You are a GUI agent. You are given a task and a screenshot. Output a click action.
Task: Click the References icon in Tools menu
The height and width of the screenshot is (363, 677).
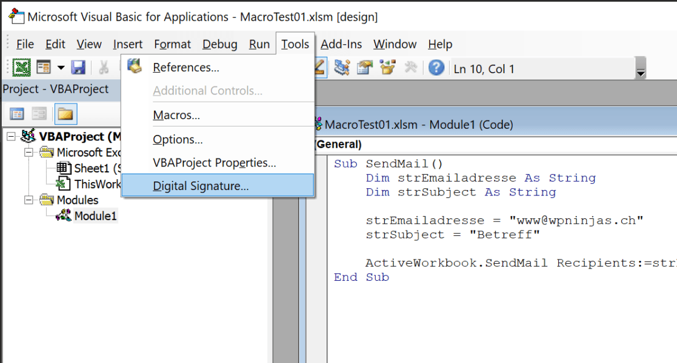click(135, 67)
